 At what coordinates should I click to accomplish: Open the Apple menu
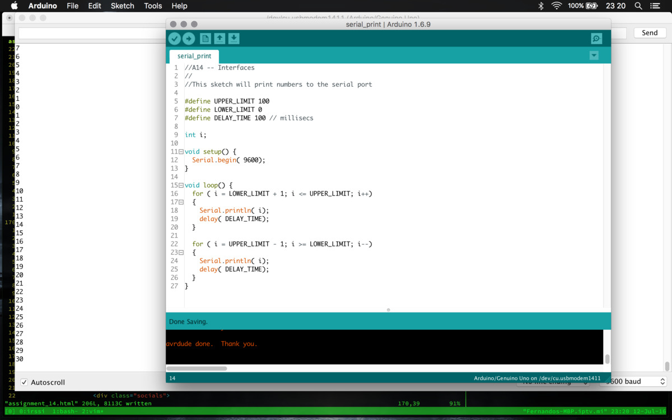14,6
